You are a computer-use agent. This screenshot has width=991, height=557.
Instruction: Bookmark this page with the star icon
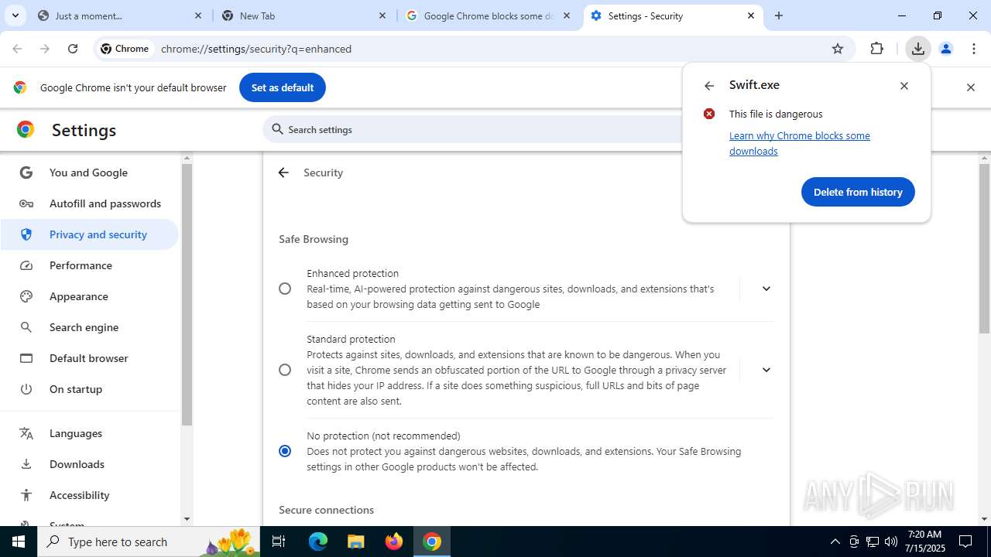[x=838, y=49]
